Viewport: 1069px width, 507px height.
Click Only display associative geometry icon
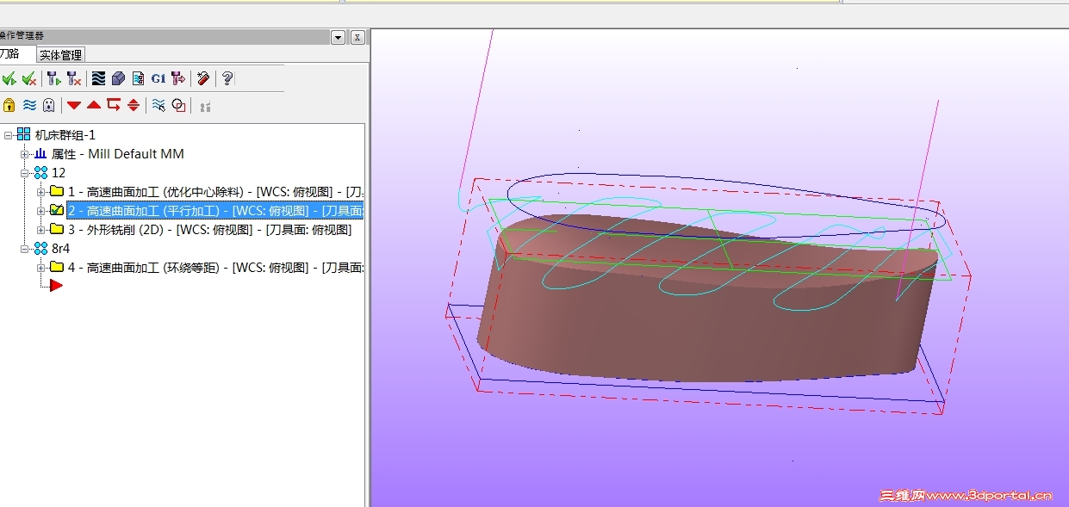(178, 105)
